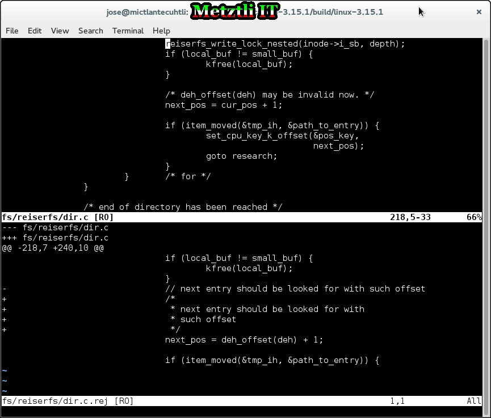The image size is (491, 418).
Task: Click 'next_pos = cur_pos + 1;' line
Action: [224, 105]
